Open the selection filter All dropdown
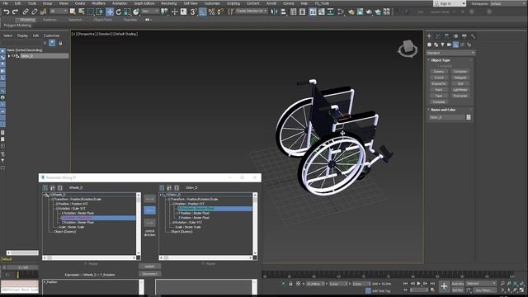This screenshot has height=297, width=528. pos(59,12)
